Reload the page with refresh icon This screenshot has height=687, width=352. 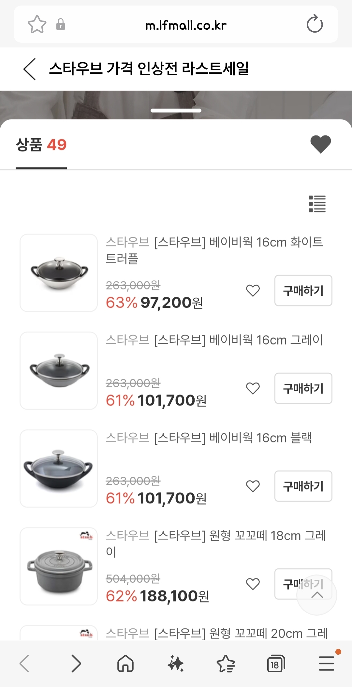[315, 24]
